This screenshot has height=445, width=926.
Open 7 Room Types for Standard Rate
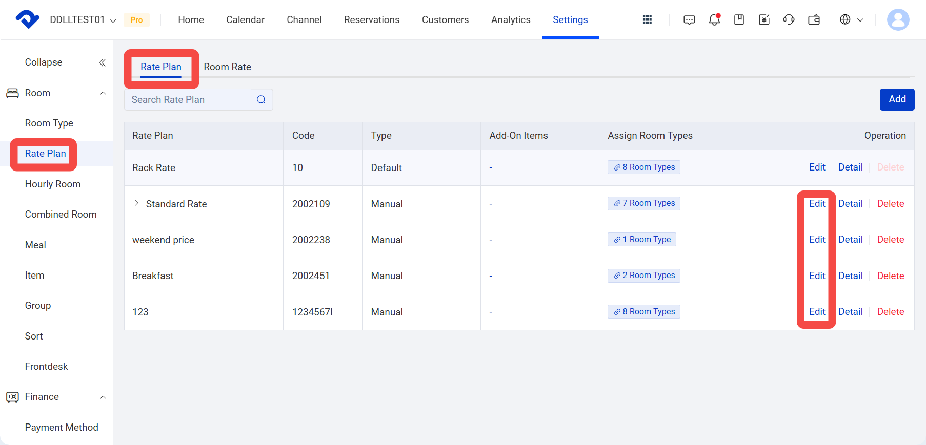coord(643,203)
